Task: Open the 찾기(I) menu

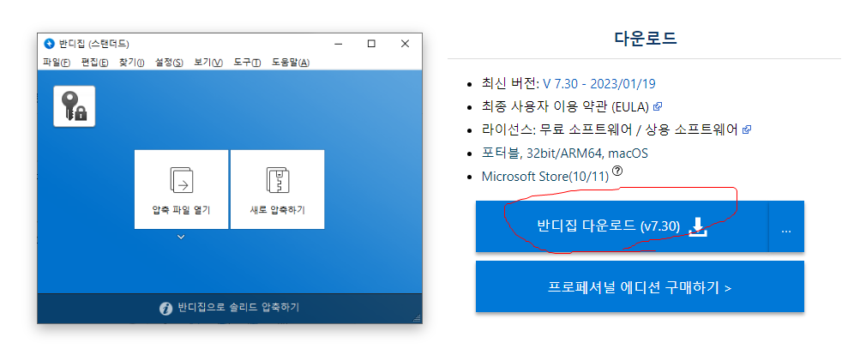Action: 132,62
